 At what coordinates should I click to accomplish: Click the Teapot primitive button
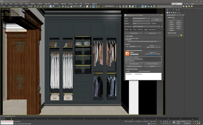point(172,28)
